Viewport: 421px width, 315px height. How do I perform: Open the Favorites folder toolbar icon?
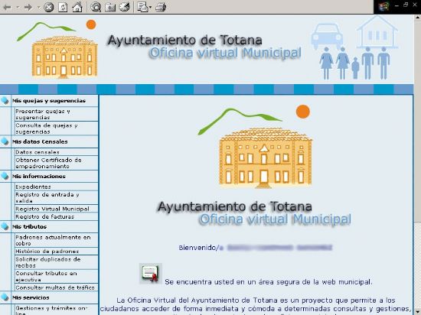point(110,7)
